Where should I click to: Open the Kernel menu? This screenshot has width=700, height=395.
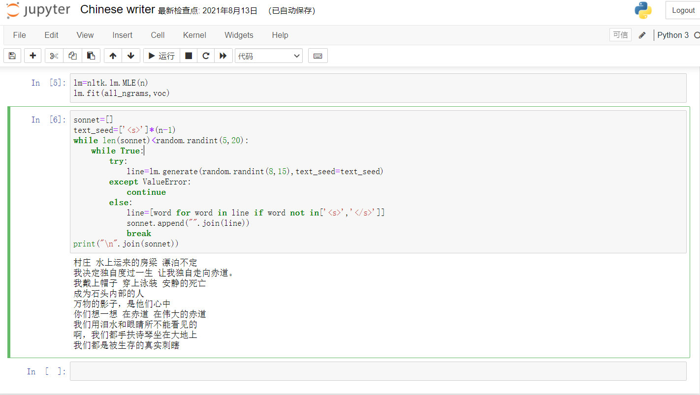point(194,35)
